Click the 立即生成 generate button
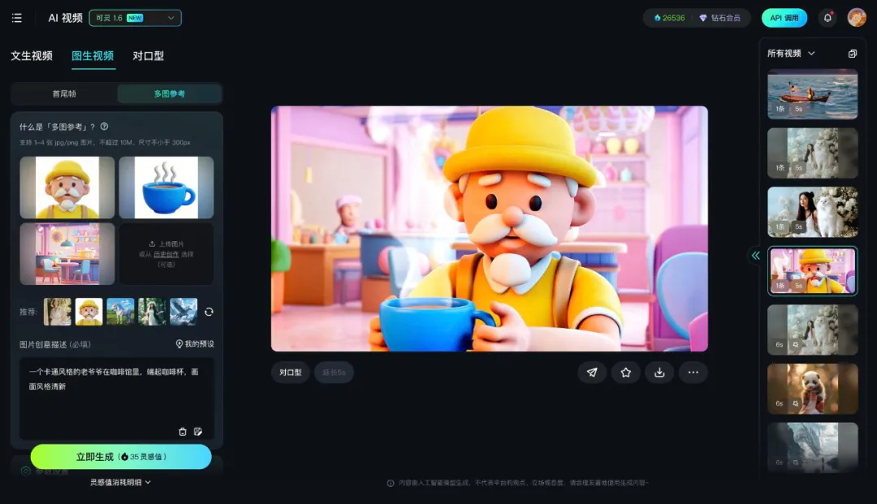 tap(121, 457)
